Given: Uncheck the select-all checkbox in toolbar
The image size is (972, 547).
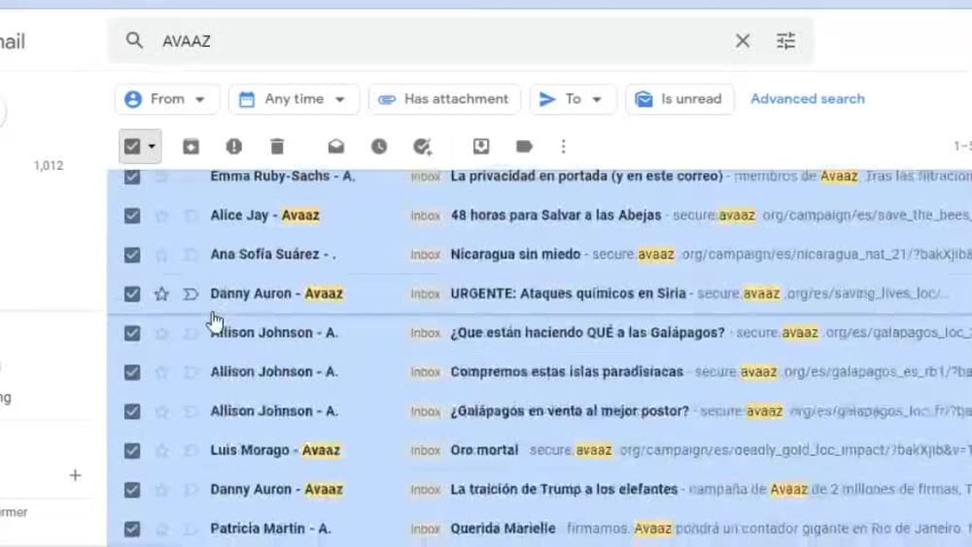Looking at the screenshot, I should [132, 147].
